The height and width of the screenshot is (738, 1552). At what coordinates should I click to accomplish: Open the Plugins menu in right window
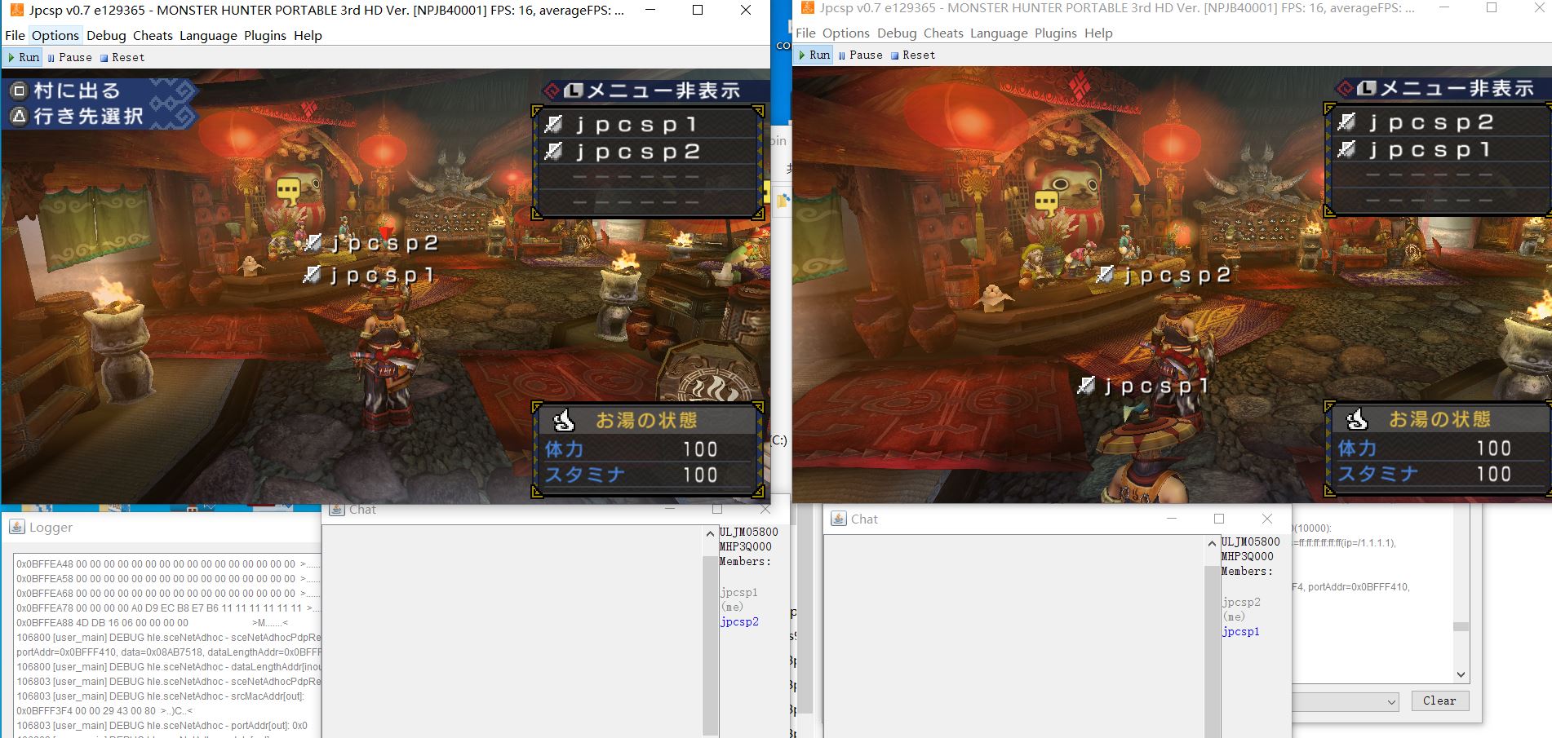[1055, 33]
